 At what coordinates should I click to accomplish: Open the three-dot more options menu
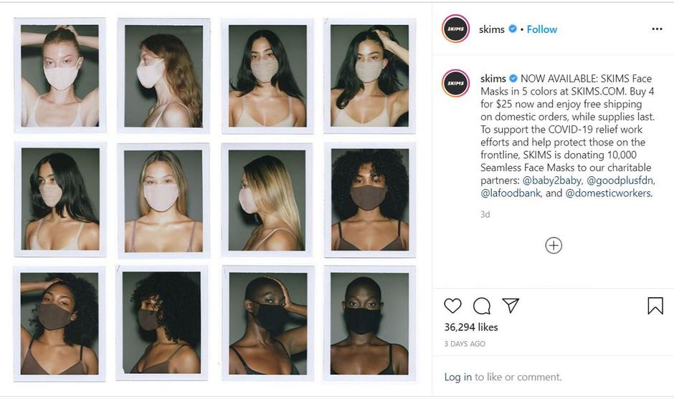657,29
